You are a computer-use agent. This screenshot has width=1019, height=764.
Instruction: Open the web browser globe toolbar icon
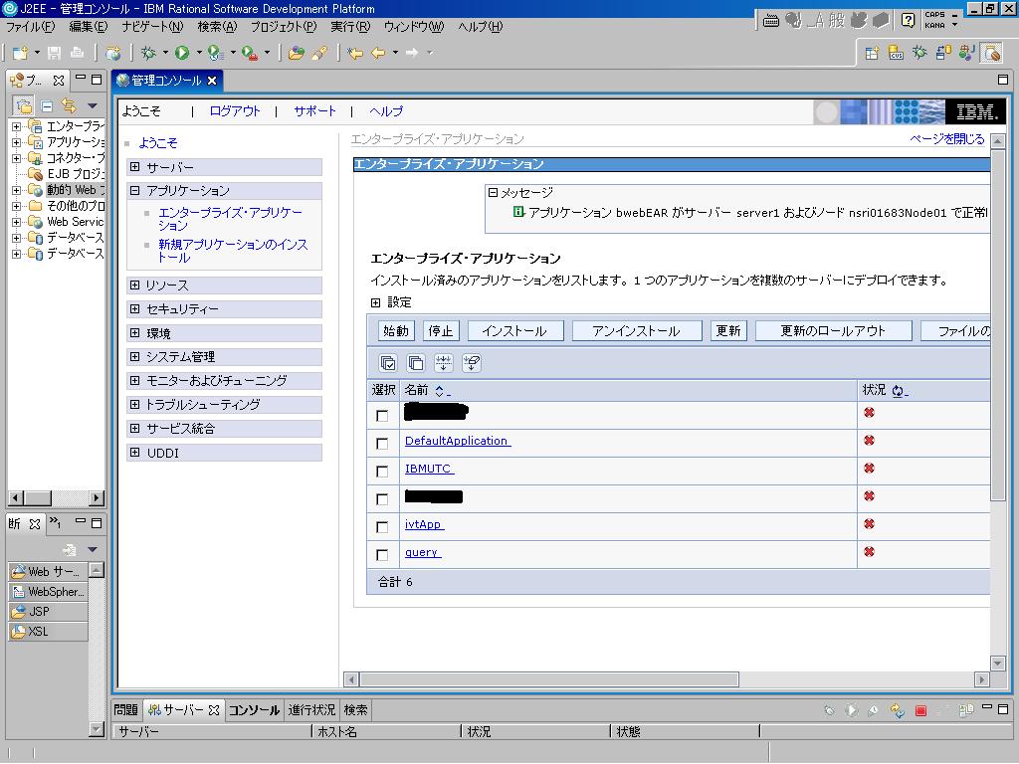coord(113,53)
